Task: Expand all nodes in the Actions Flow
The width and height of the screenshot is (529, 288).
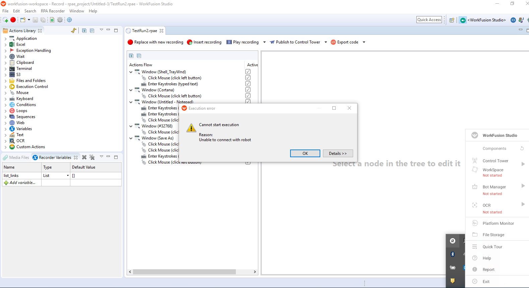Action: 131,56
